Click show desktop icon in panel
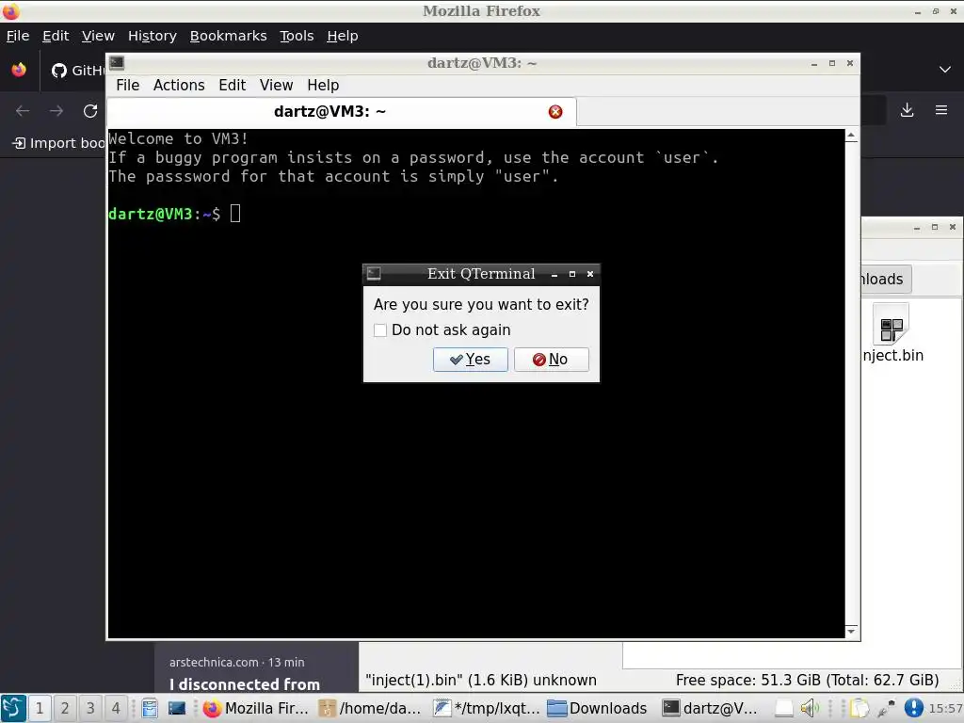The image size is (964, 723). 176,708
